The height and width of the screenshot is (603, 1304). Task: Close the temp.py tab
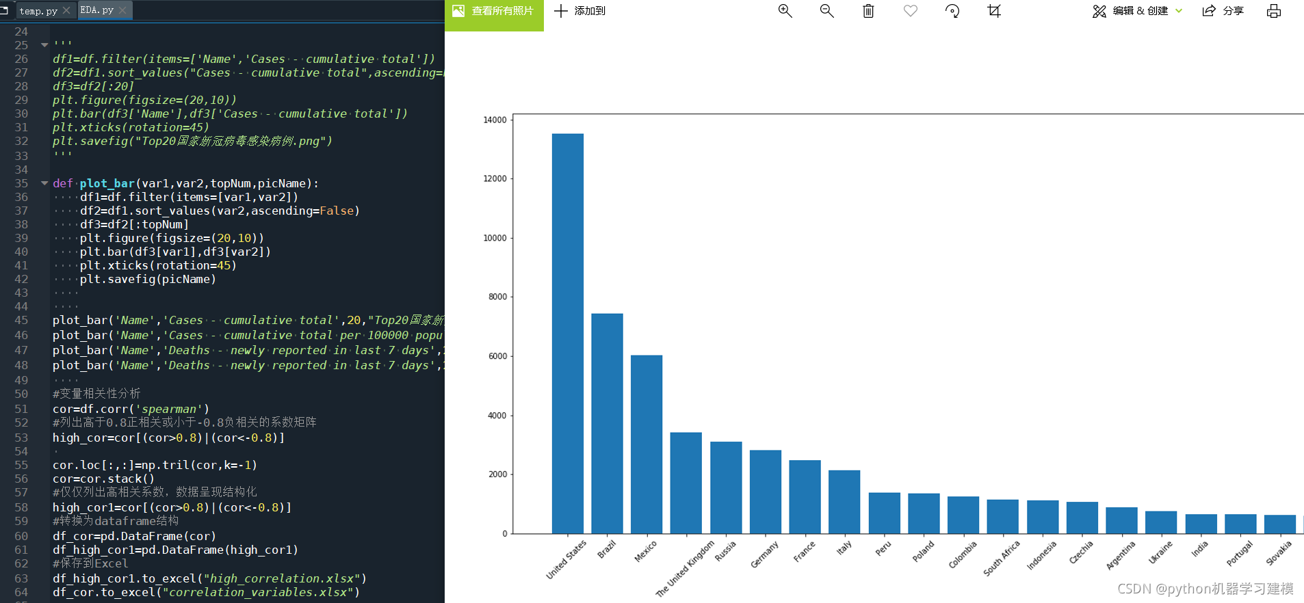tap(66, 10)
